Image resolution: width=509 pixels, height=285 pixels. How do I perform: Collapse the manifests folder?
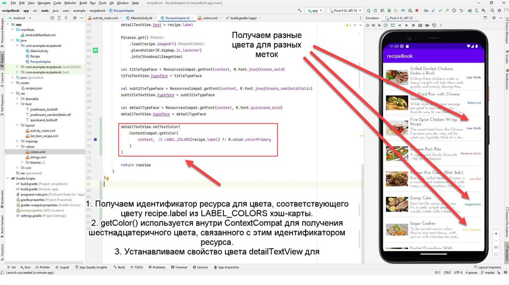pos(12,29)
